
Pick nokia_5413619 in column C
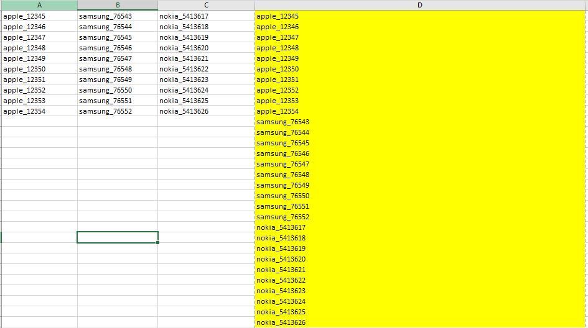(206, 37)
